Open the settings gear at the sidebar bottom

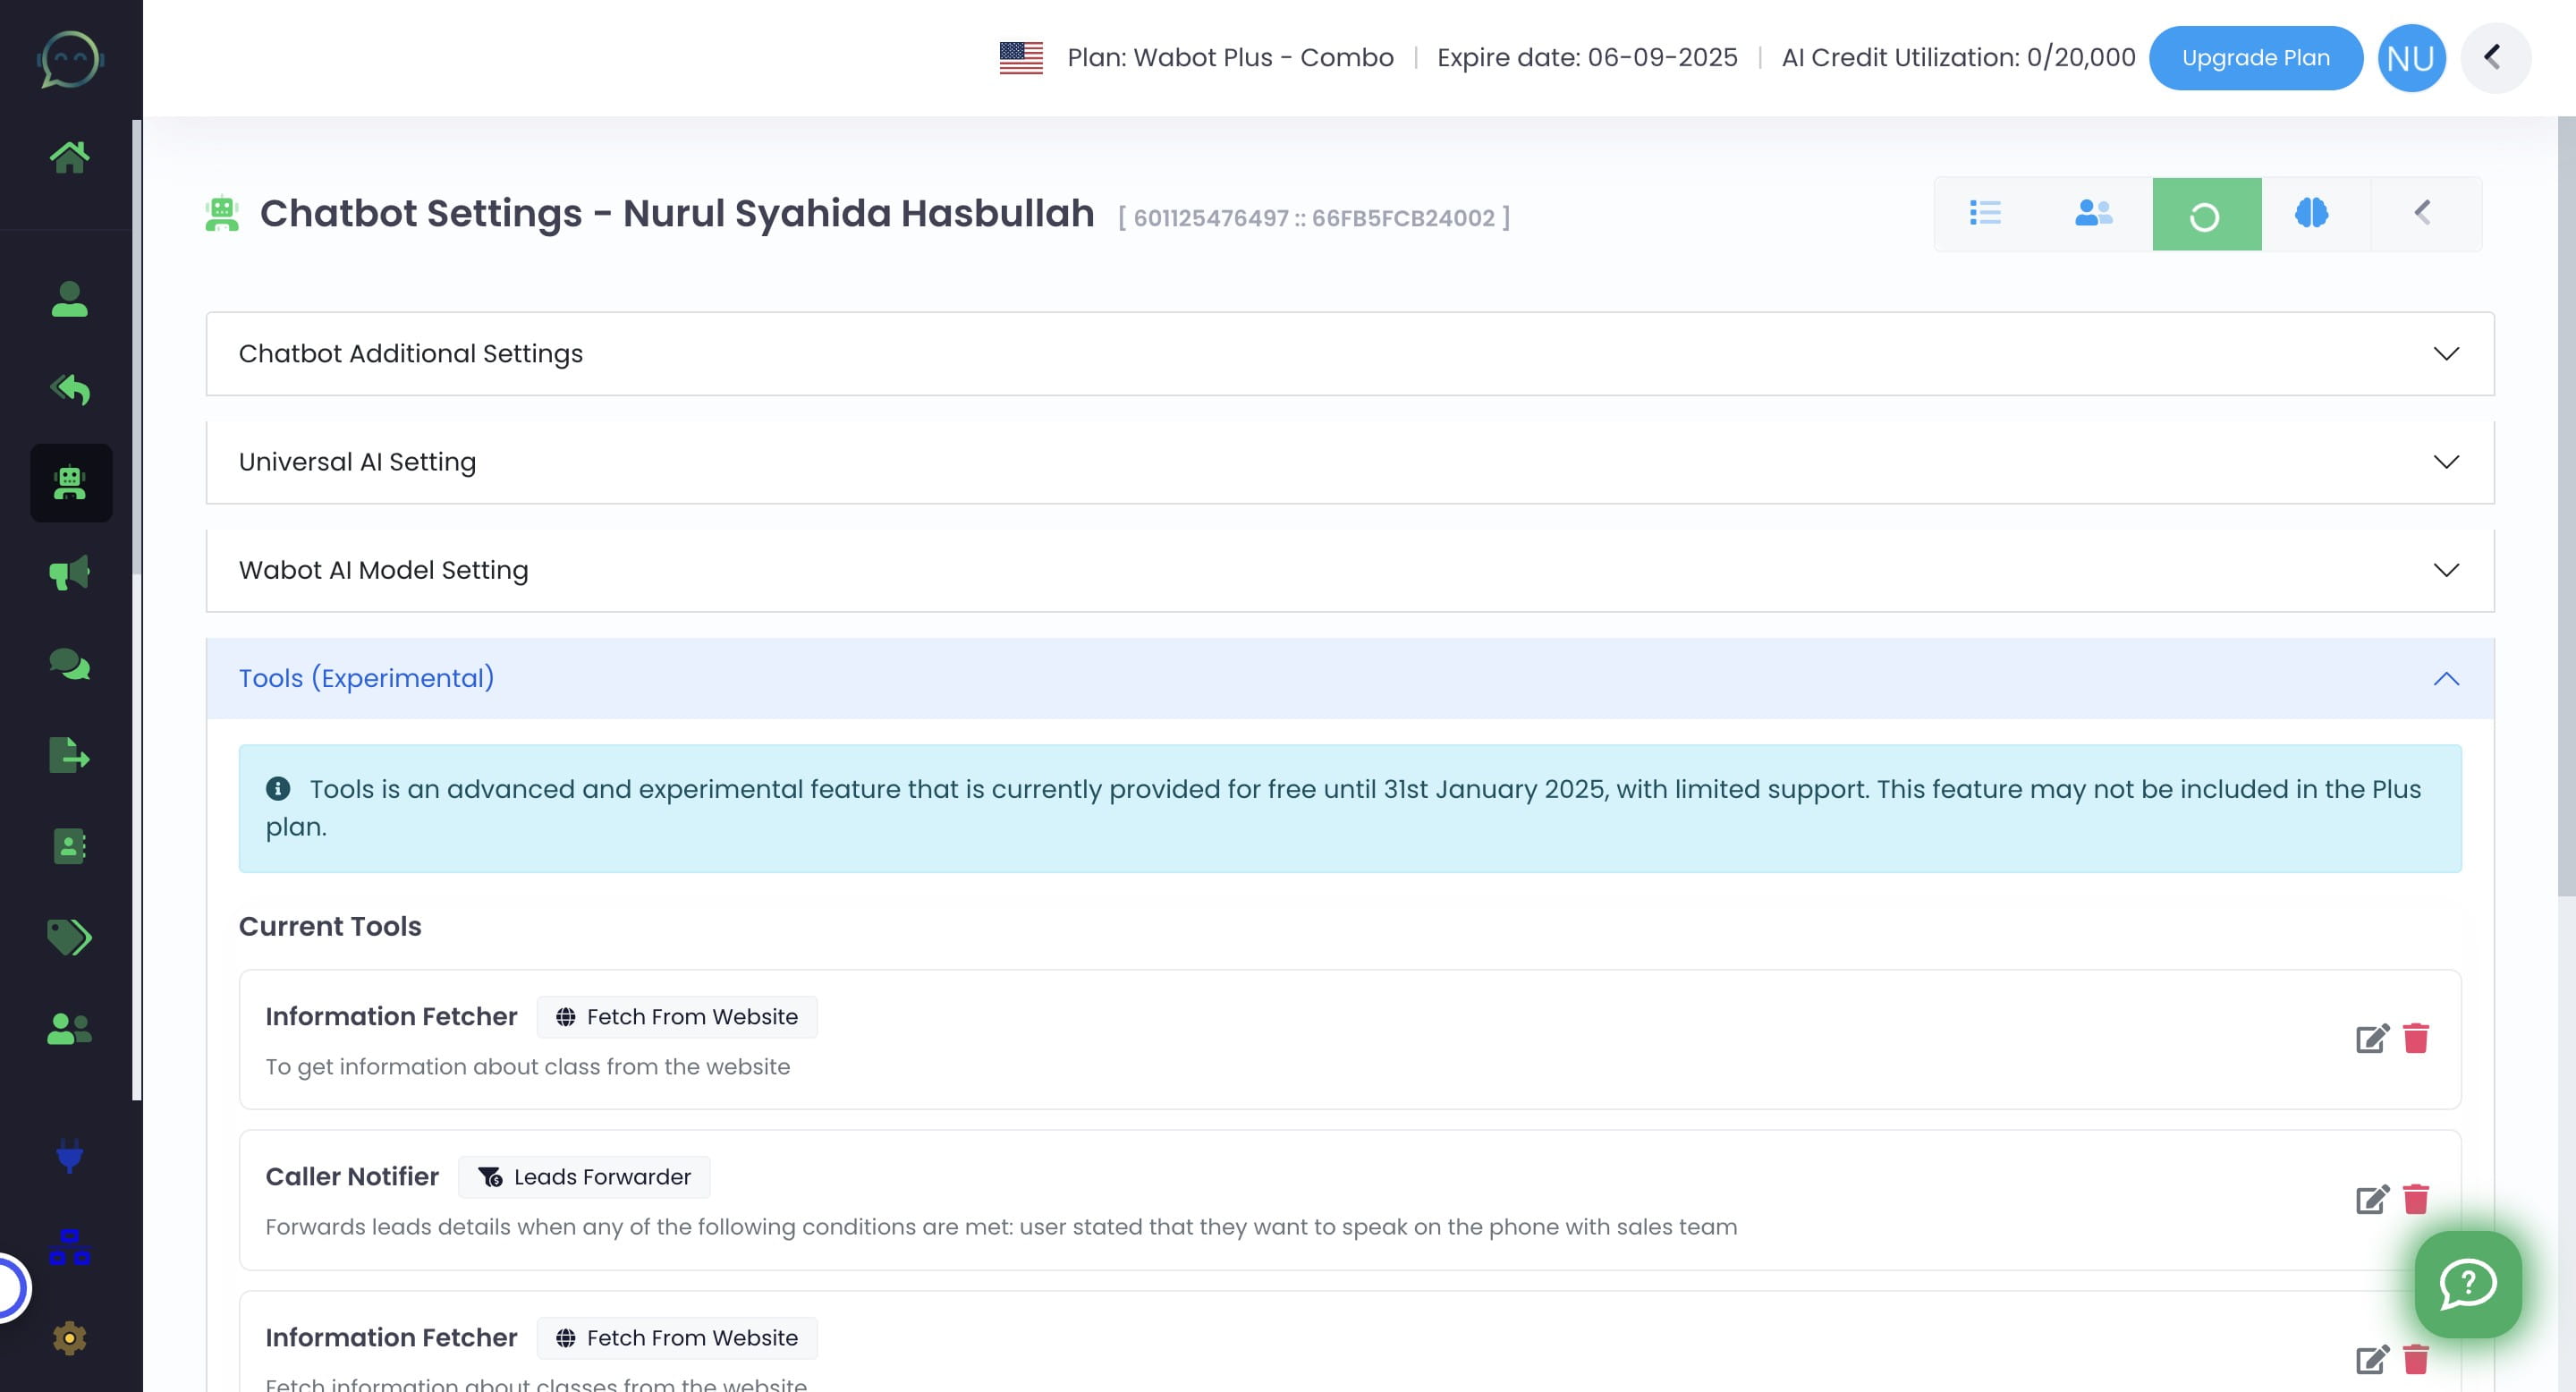click(x=70, y=1337)
